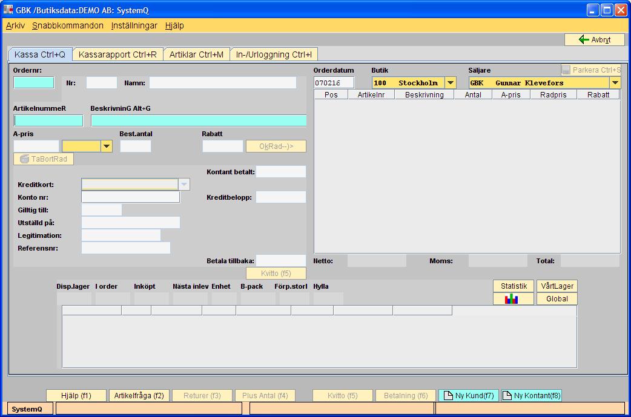Screen dimensions: 631x417
Task: Click the Moms total field
Action: (x=498, y=261)
